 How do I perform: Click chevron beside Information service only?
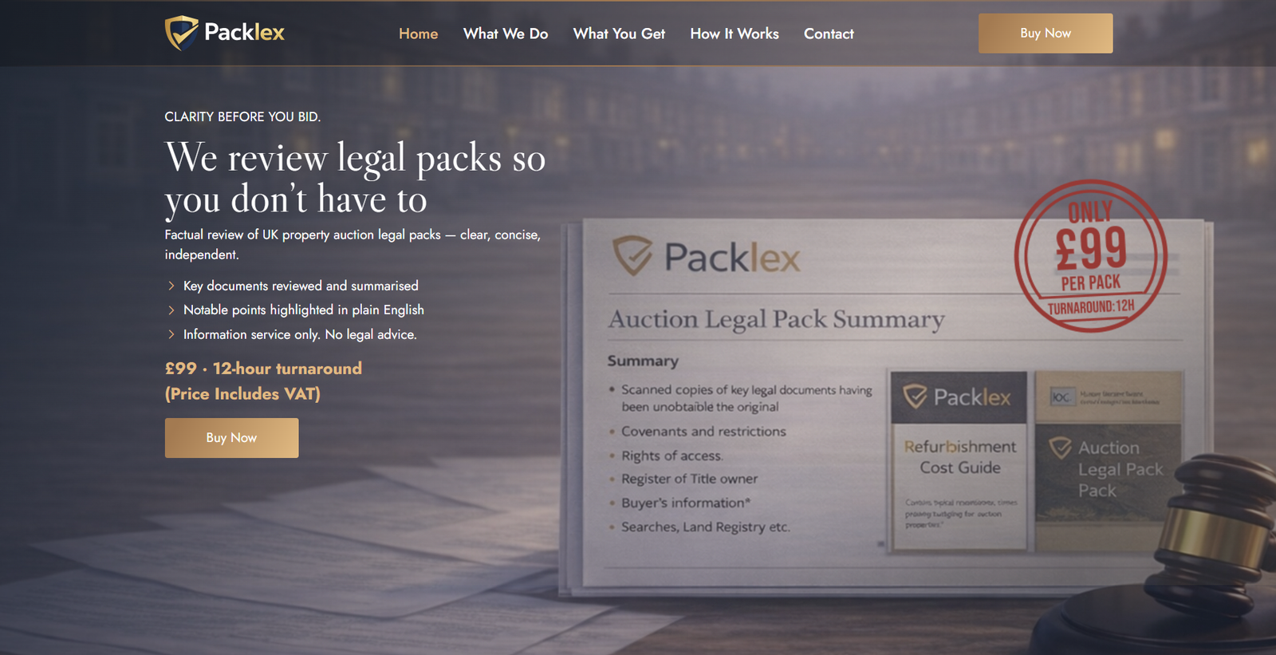(x=171, y=334)
